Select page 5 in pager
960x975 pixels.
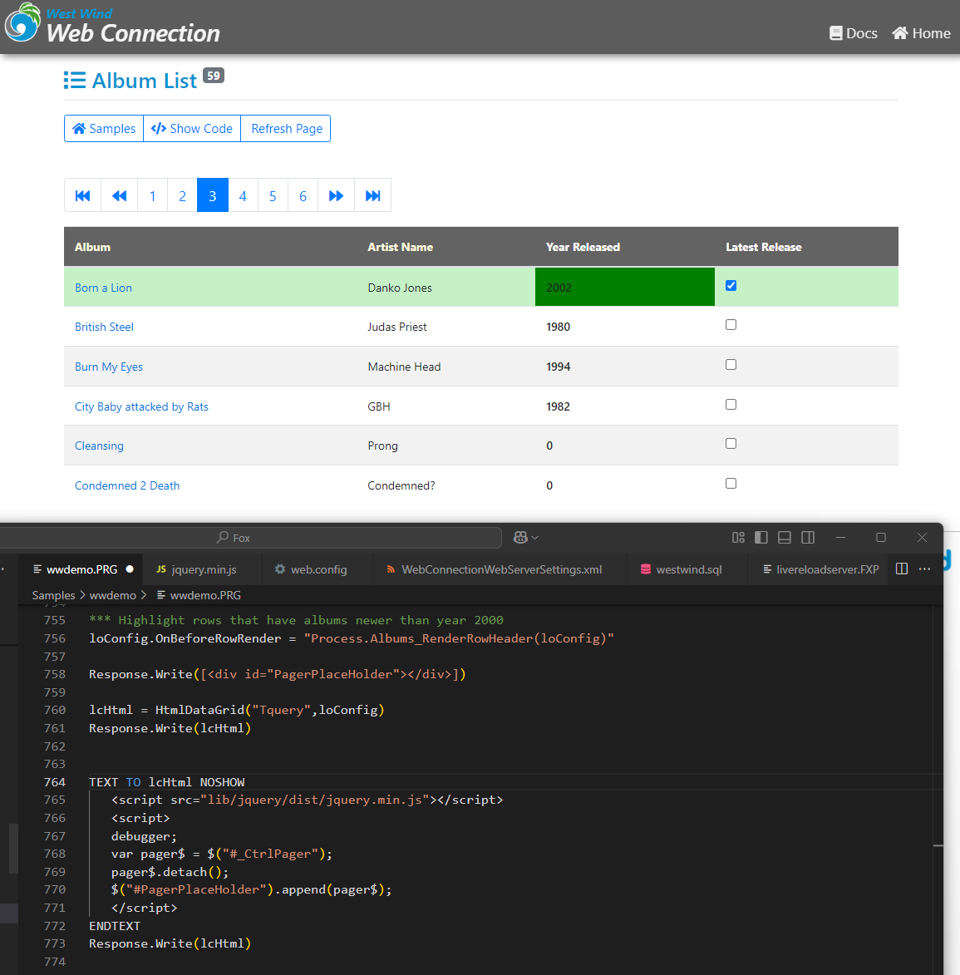273,196
